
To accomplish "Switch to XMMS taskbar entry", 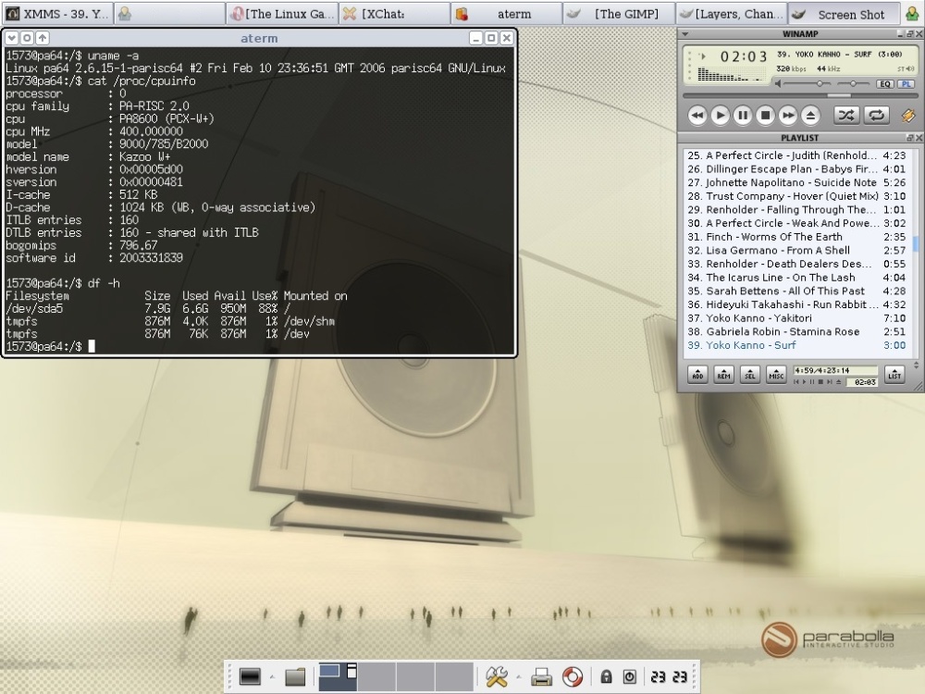I will coord(56,14).
